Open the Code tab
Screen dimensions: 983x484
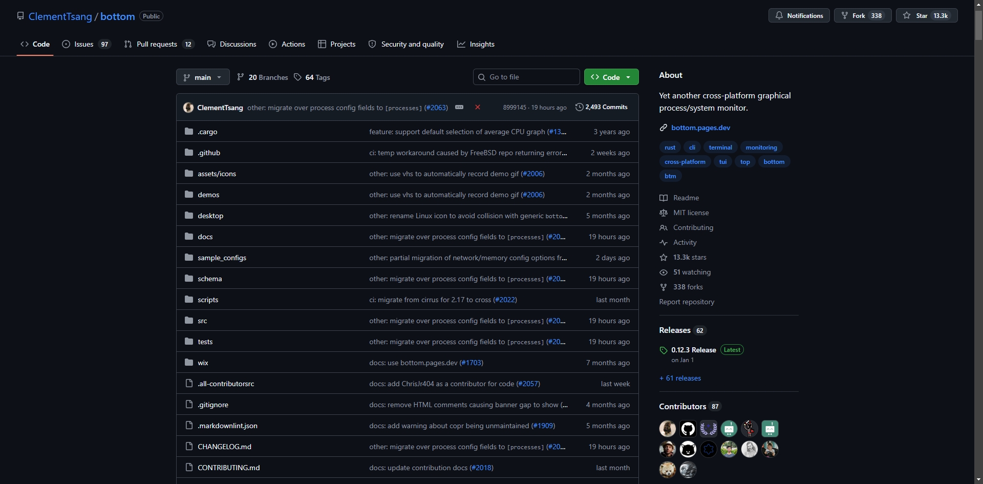point(35,44)
